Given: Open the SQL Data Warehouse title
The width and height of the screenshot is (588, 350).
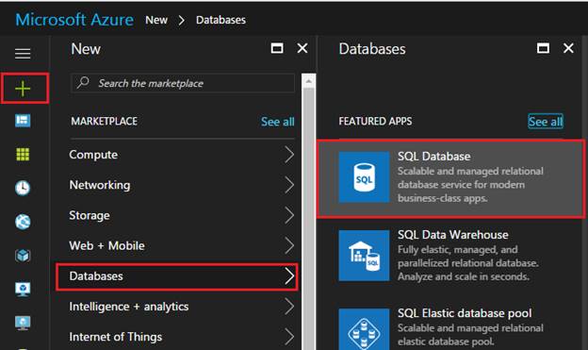Looking at the screenshot, I should pos(453,235).
